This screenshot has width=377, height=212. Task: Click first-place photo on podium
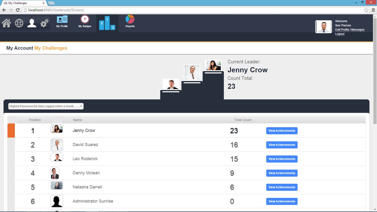213,65
